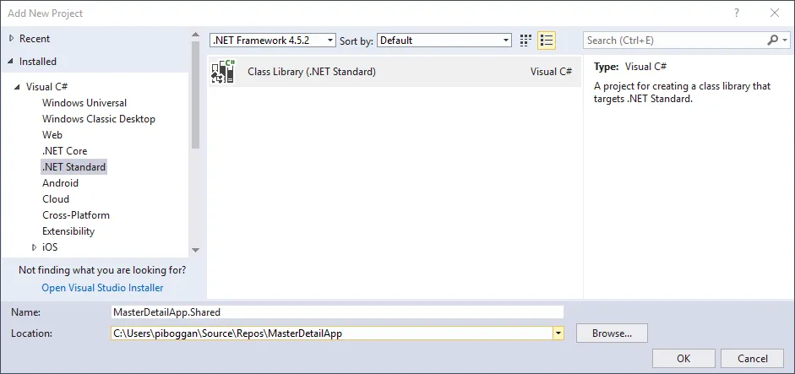
Task: Select the Extensibility category
Action: 68,231
